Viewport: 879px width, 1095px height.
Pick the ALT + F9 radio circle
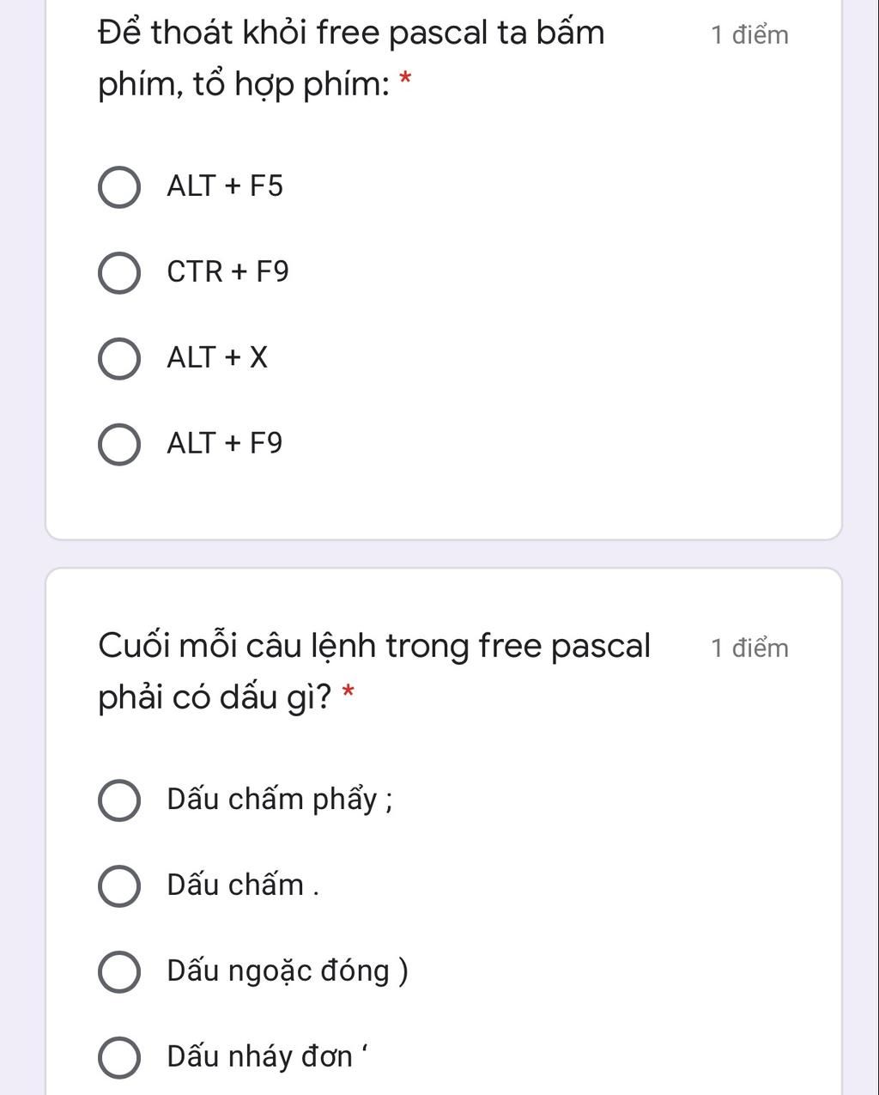pyautogui.click(x=119, y=445)
